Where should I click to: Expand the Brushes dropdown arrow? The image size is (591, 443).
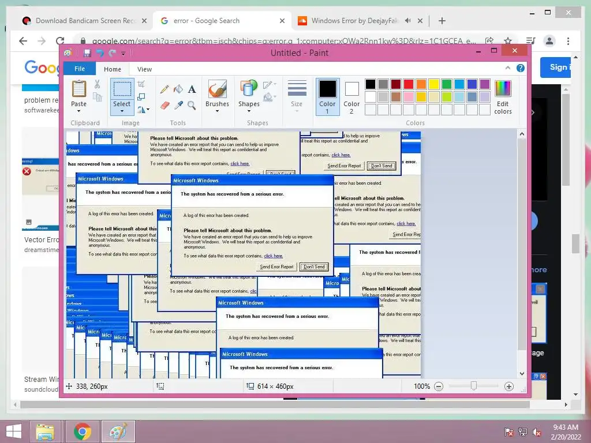(217, 111)
